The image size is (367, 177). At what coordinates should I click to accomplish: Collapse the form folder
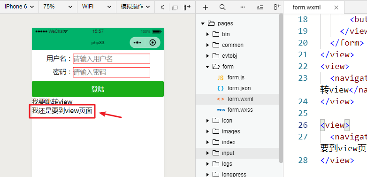coord(207,67)
